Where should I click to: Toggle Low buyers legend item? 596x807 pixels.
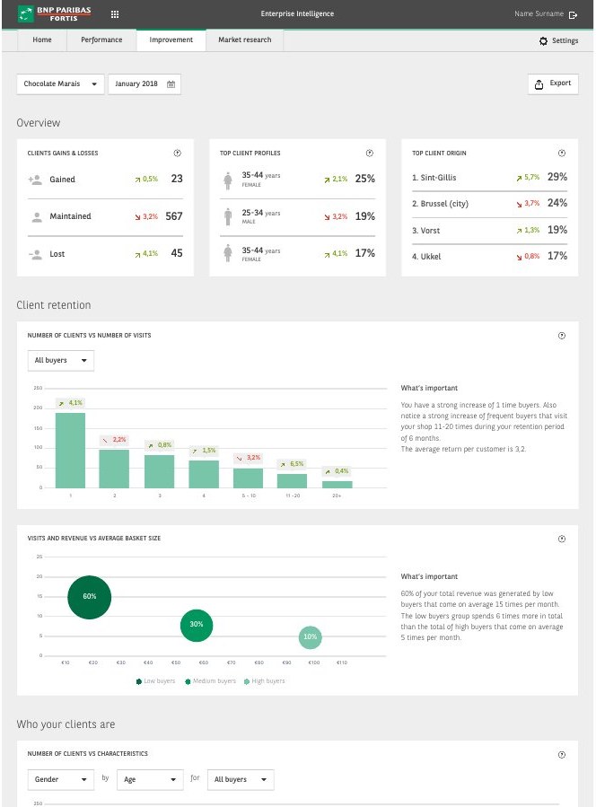coord(155,681)
